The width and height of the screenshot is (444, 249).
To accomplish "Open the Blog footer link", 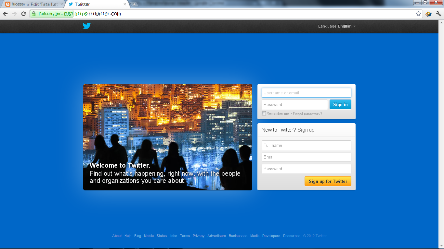I will (x=138, y=236).
